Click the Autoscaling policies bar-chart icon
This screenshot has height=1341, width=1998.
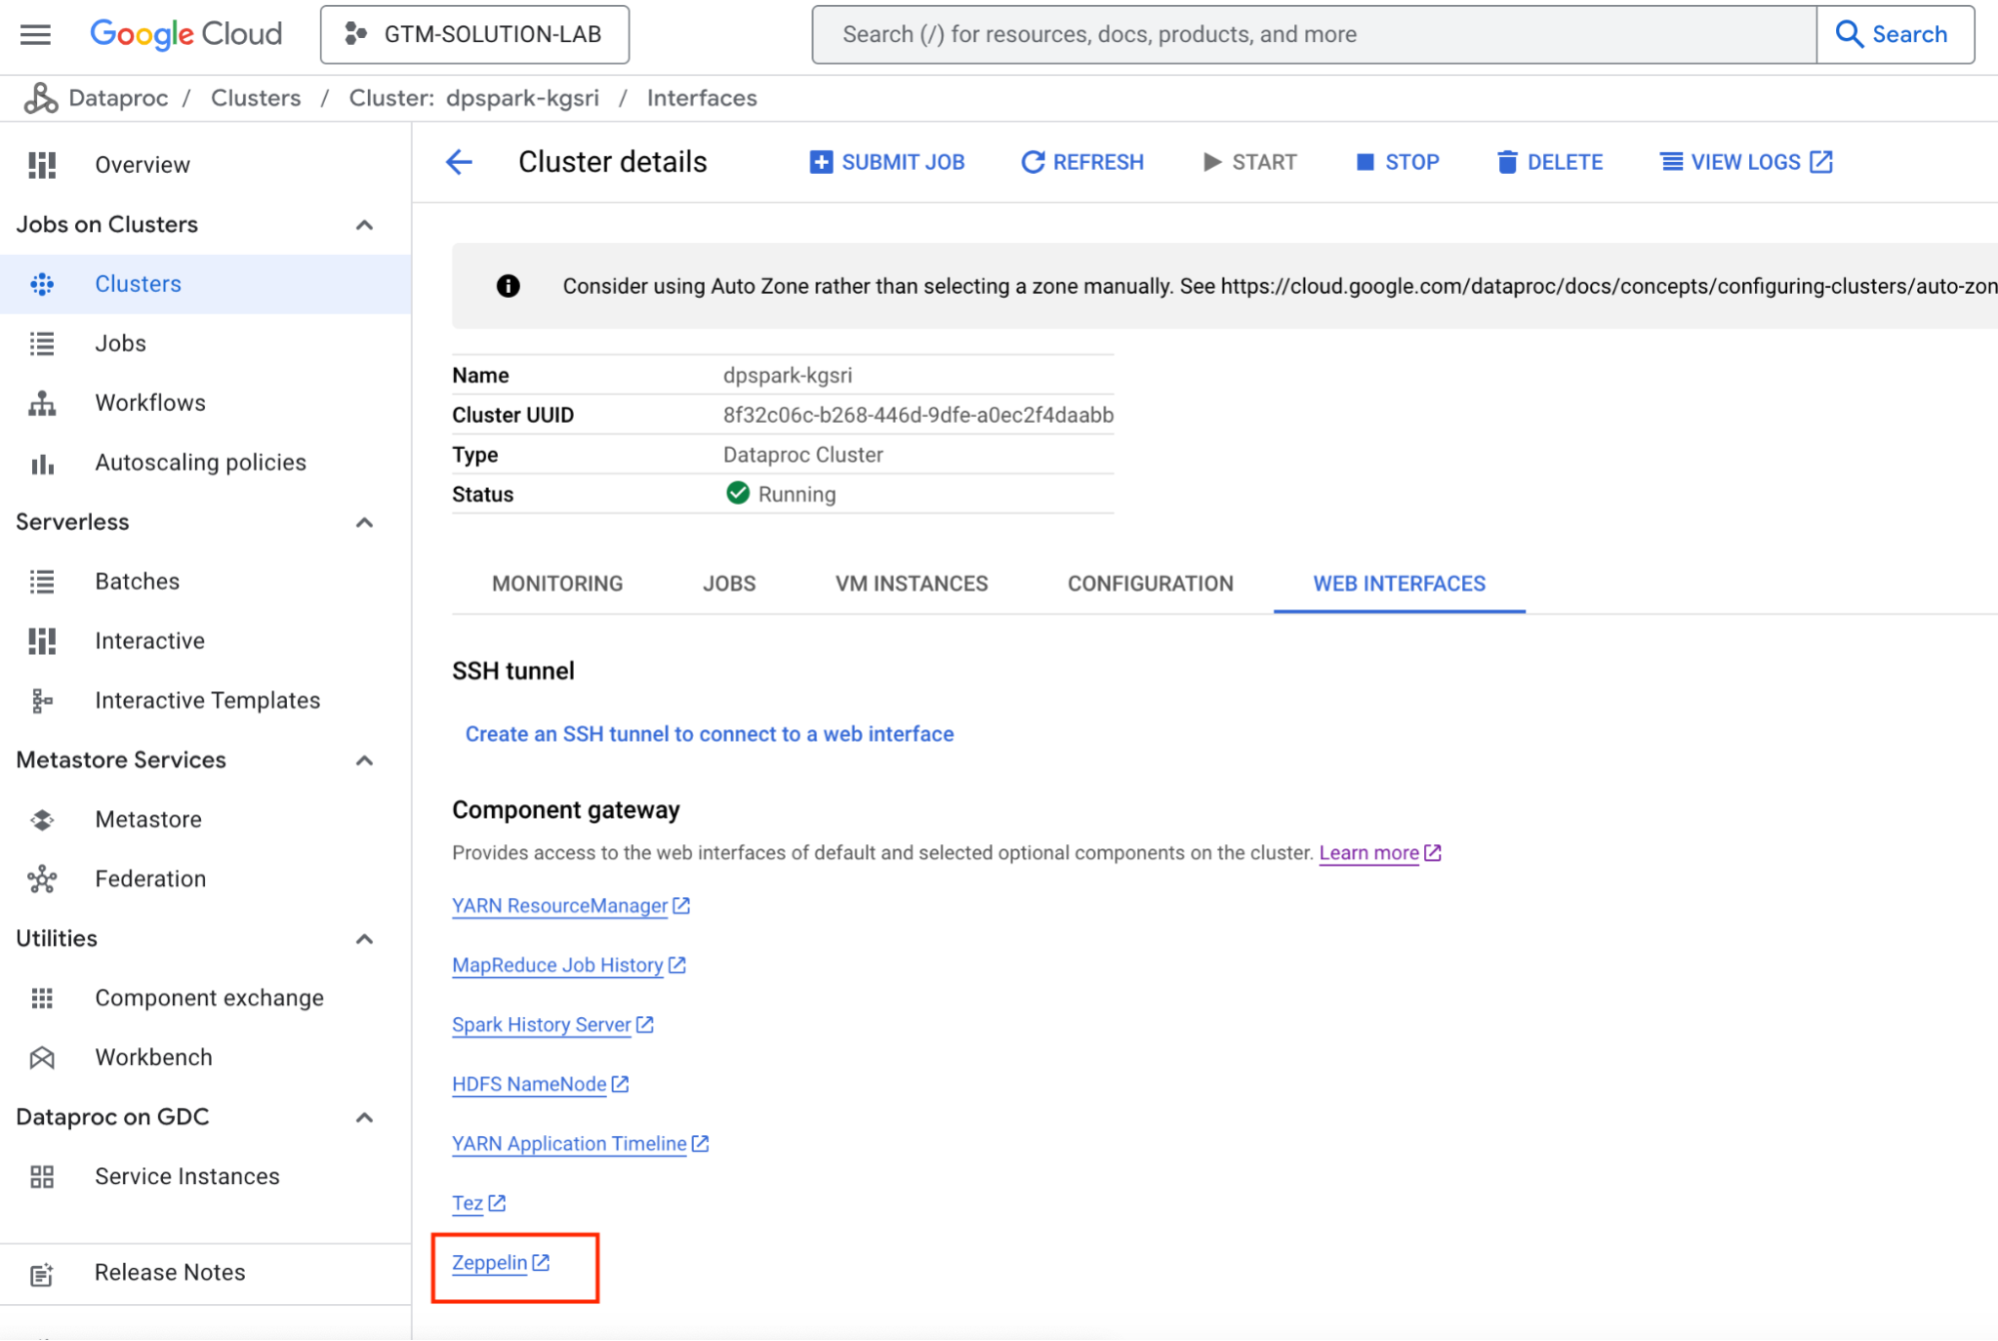[42, 463]
